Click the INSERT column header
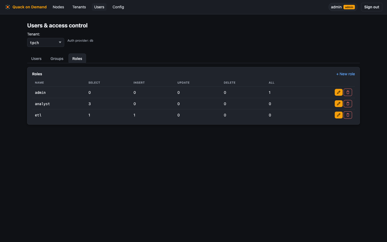Viewport: 387px width, 242px height. (x=139, y=83)
